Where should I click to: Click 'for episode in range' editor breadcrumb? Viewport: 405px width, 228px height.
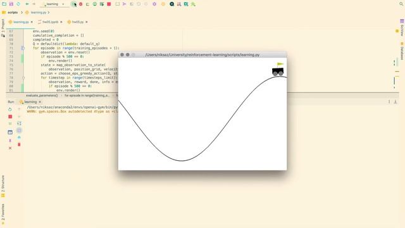click(87, 96)
